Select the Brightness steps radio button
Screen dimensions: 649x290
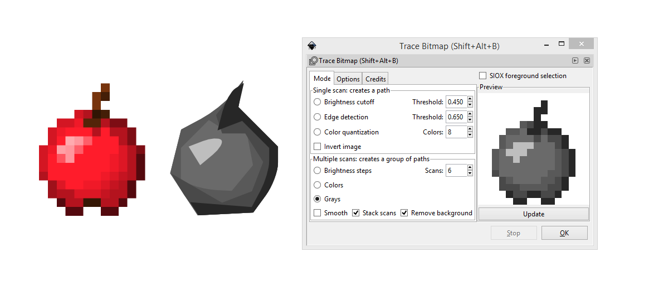point(317,171)
